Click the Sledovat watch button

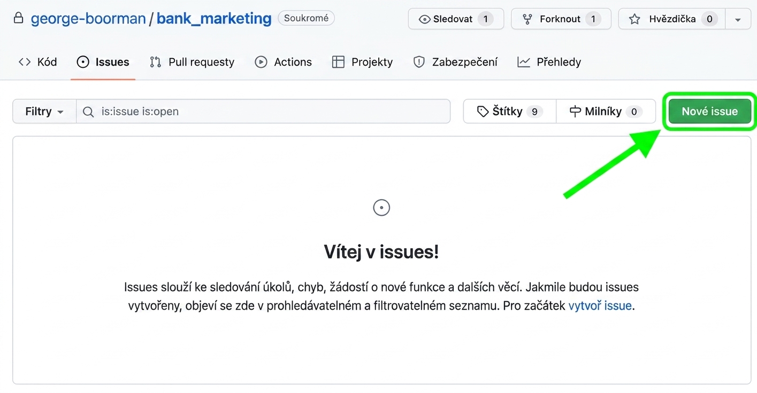click(x=456, y=19)
